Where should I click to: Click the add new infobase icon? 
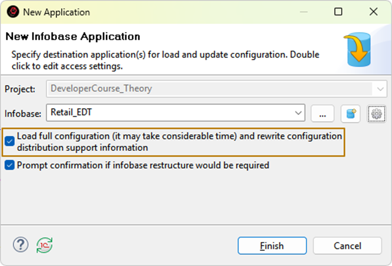[x=351, y=114]
